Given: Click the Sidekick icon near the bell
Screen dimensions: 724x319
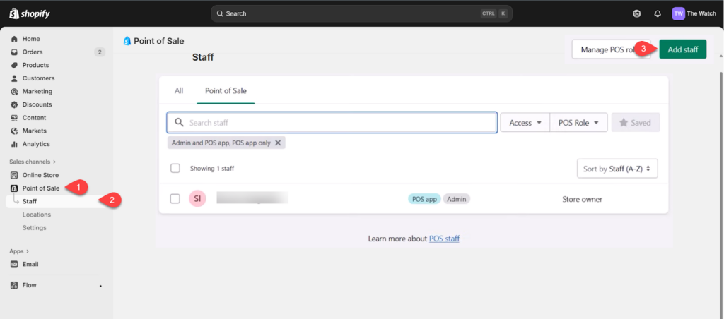Looking at the screenshot, I should pos(637,13).
